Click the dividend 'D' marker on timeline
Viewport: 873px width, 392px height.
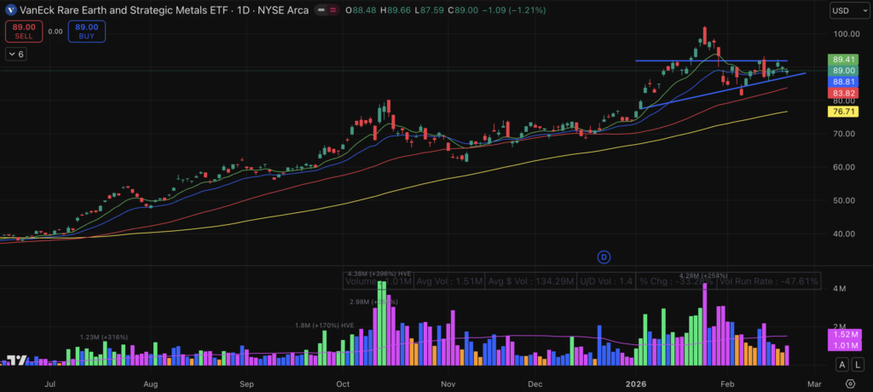coord(604,256)
